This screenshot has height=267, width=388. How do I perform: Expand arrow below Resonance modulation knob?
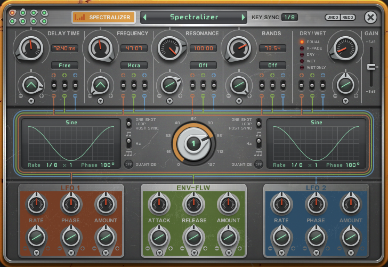170,101
